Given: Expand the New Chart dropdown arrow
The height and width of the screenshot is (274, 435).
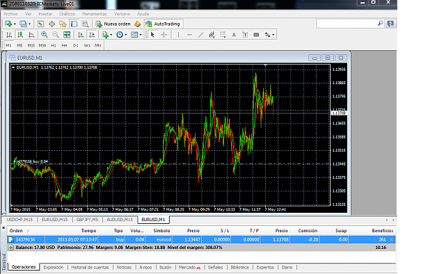Looking at the screenshot, I should coord(15,24).
